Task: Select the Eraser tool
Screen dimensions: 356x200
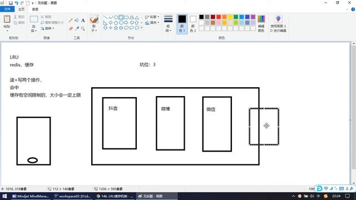Action: tap(71, 28)
